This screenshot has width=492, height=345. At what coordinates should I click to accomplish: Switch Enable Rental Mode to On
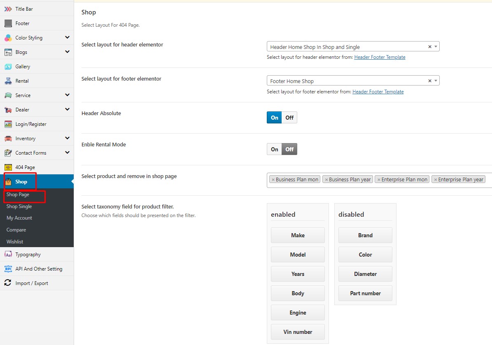[x=275, y=149]
